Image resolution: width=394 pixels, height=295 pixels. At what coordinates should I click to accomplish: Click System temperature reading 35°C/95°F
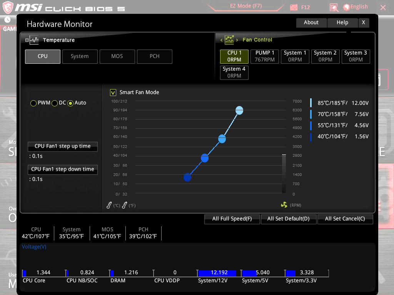pyautogui.click(x=71, y=237)
